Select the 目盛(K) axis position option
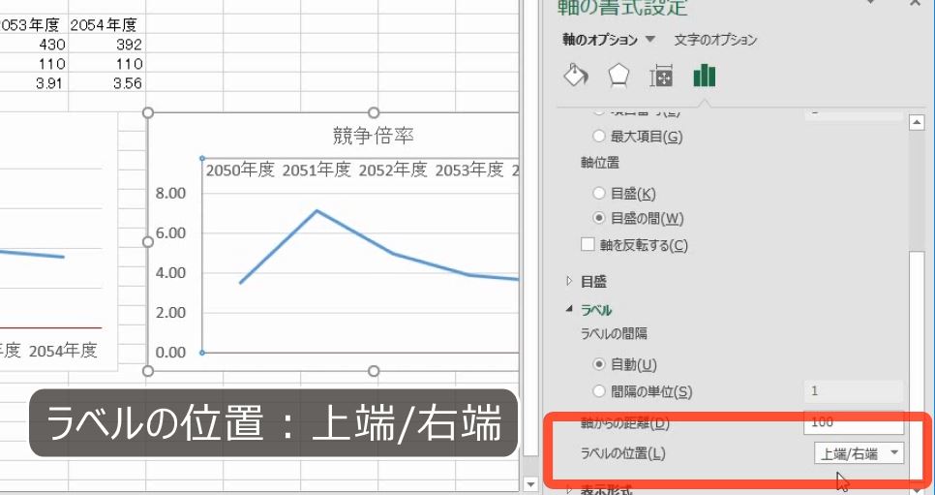Screen dimensions: 935x495 599,193
